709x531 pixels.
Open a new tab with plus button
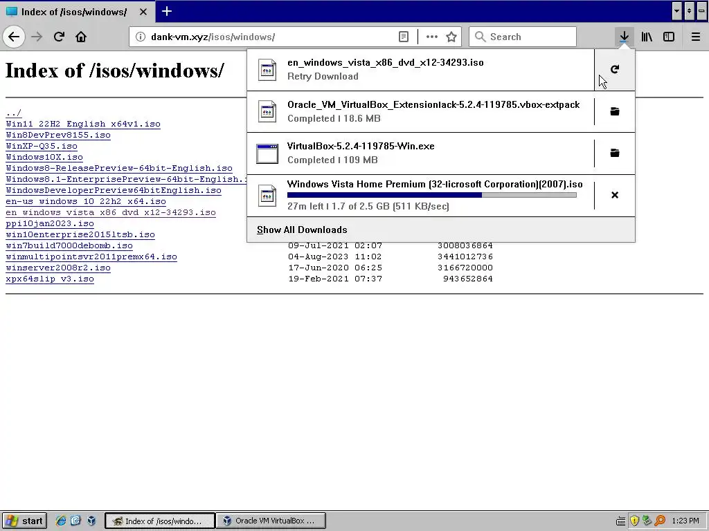point(167,11)
